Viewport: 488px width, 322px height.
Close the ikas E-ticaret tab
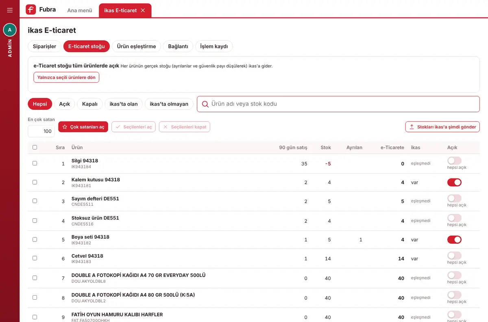(x=143, y=11)
